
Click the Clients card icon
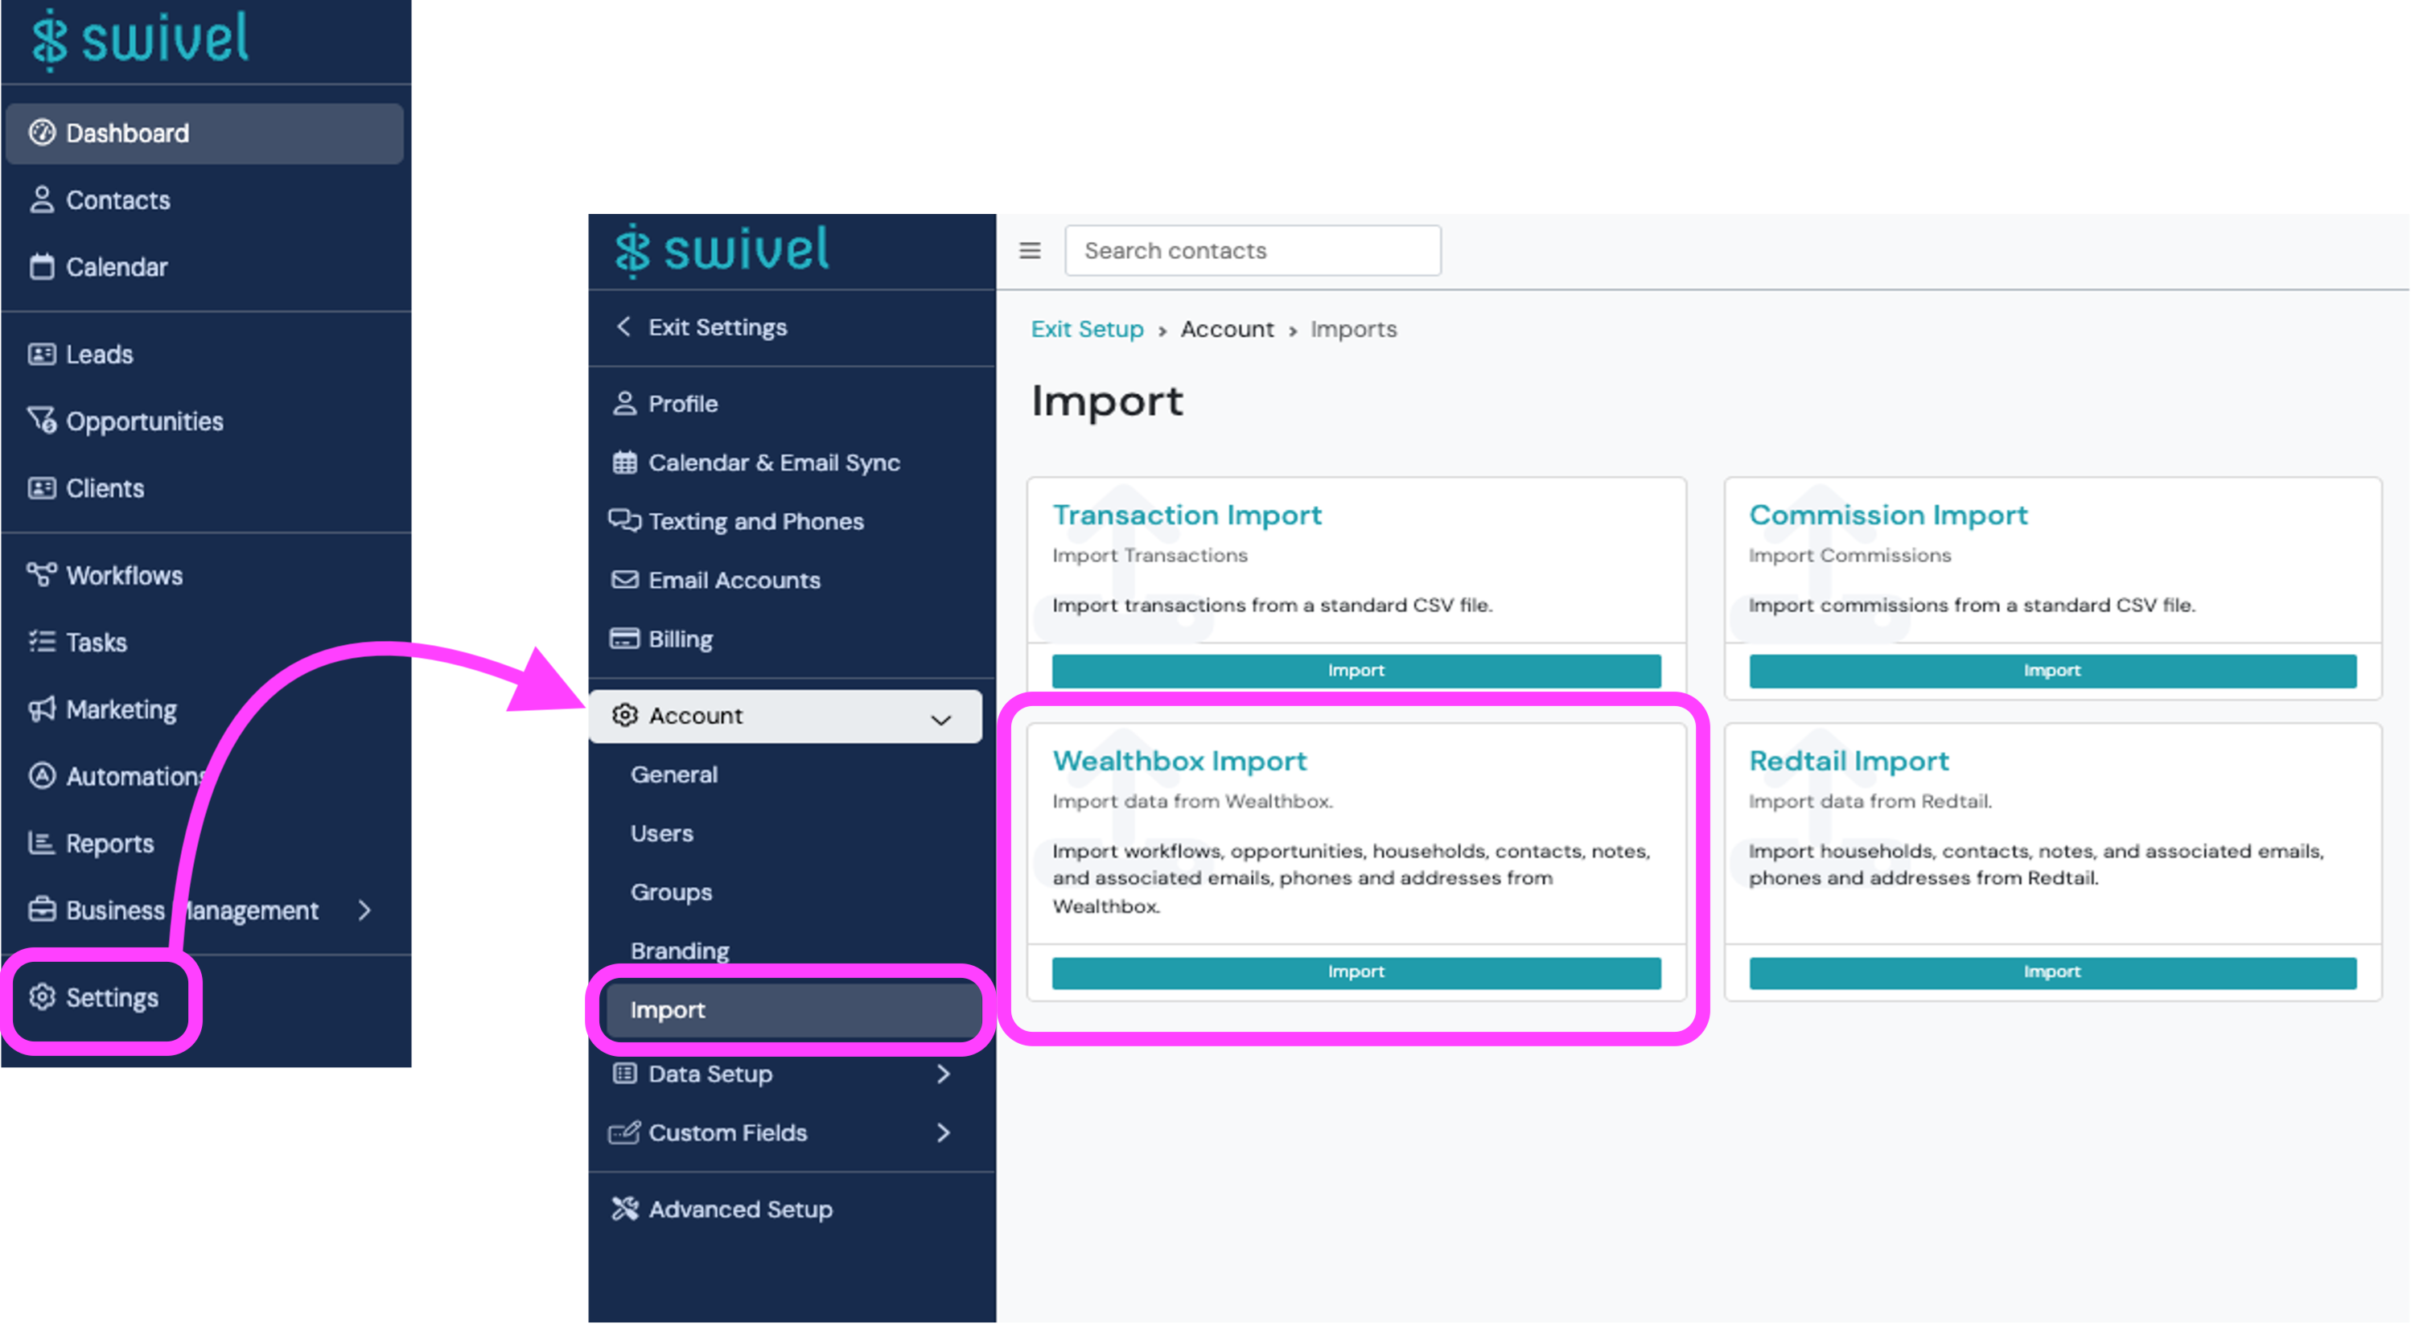click(x=42, y=488)
